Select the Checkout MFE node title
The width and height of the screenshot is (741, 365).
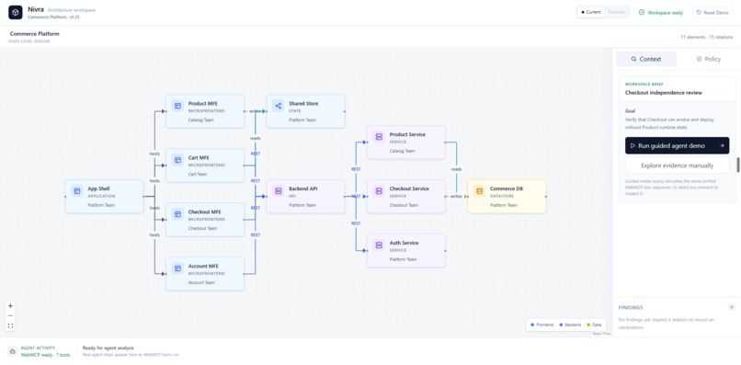[206, 211]
